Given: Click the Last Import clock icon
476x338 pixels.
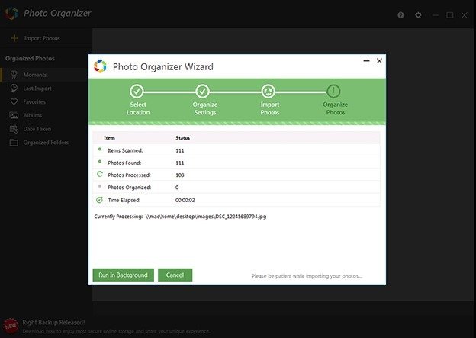Looking at the screenshot, I should (14, 88).
